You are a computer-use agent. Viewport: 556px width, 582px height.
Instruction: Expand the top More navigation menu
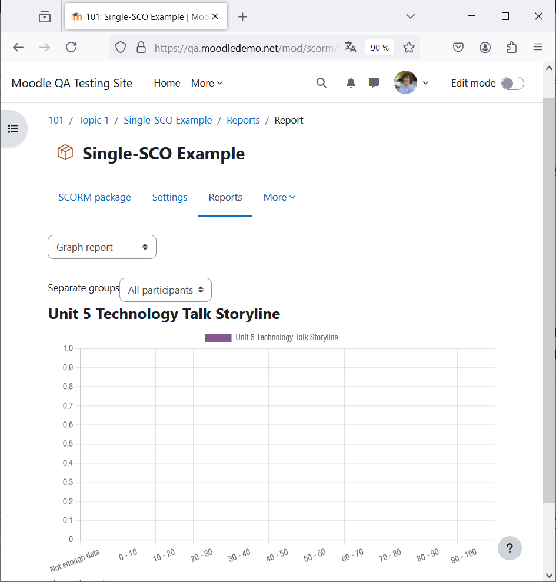[x=207, y=83]
